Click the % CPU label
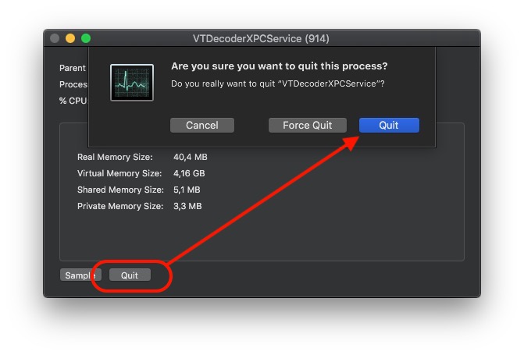The image size is (524, 355). click(73, 101)
